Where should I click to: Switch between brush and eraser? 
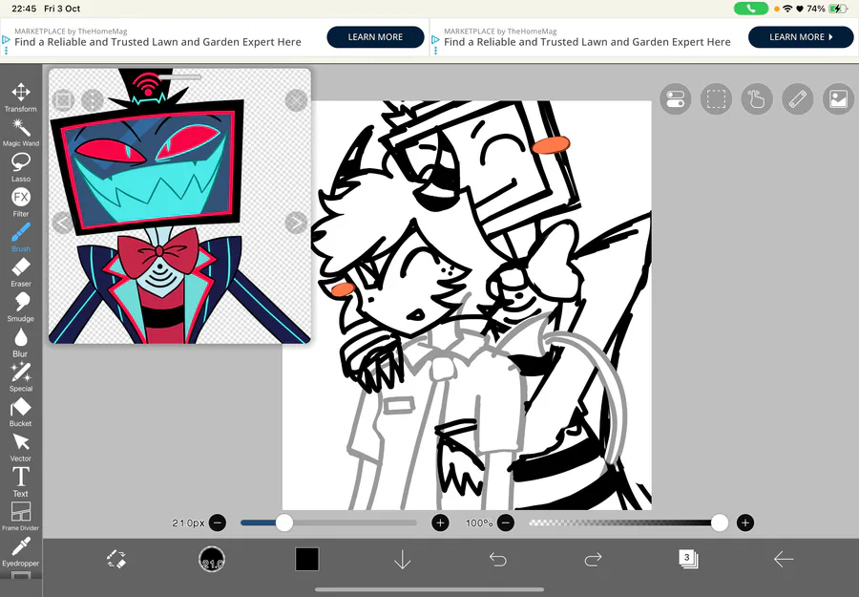tap(116, 559)
